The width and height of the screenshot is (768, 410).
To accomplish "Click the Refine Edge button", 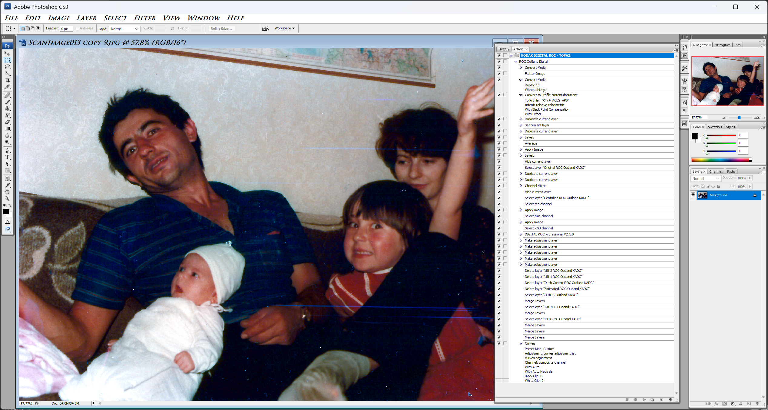I will tap(221, 28).
